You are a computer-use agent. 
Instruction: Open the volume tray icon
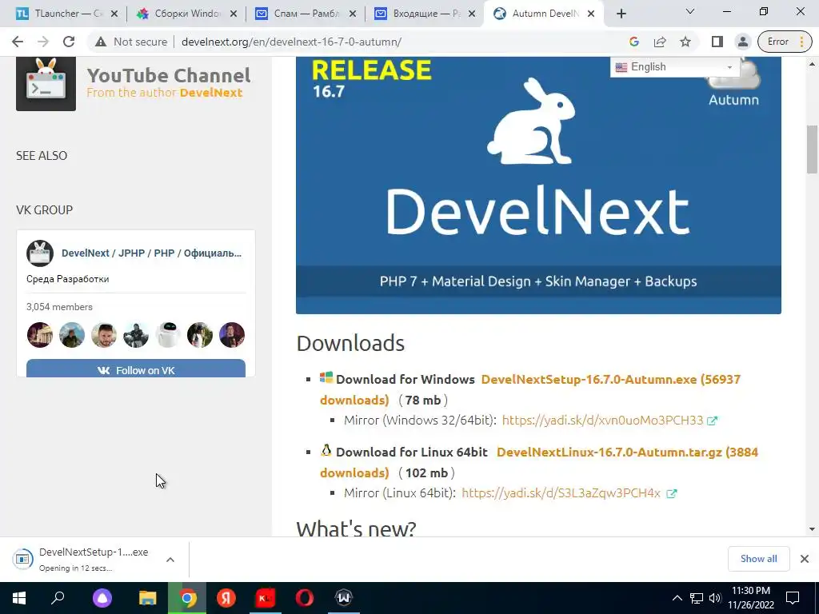(x=715, y=598)
